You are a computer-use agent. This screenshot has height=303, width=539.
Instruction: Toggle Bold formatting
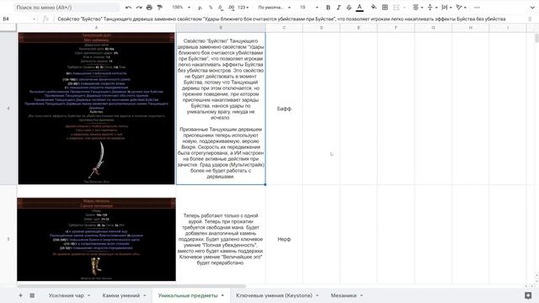tap(328, 8)
